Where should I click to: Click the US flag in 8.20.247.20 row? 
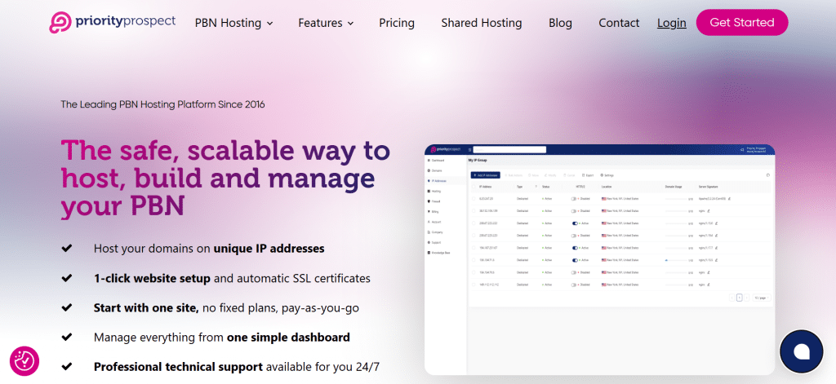click(604, 199)
